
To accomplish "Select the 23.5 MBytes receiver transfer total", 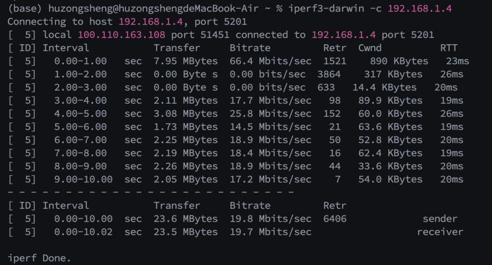I will pos(185,232).
